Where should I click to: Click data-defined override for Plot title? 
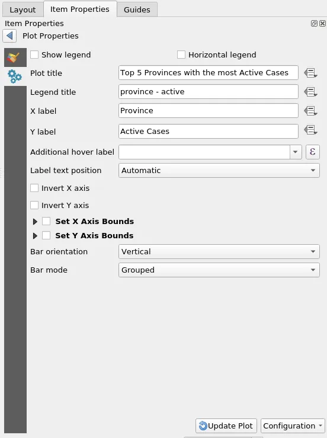click(x=310, y=73)
